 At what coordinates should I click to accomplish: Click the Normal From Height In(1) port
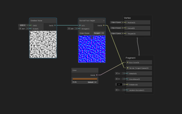click(80, 26)
